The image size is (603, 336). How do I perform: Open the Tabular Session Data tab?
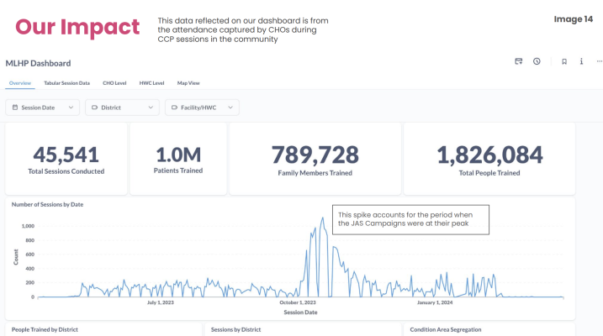point(66,83)
